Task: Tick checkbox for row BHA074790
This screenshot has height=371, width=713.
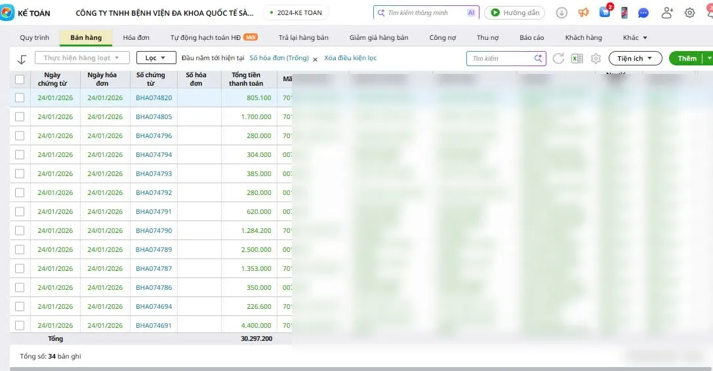Action: (20, 231)
